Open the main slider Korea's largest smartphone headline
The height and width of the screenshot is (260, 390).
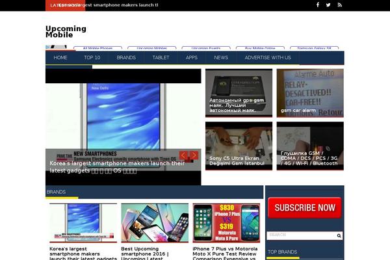pyautogui.click(x=117, y=167)
